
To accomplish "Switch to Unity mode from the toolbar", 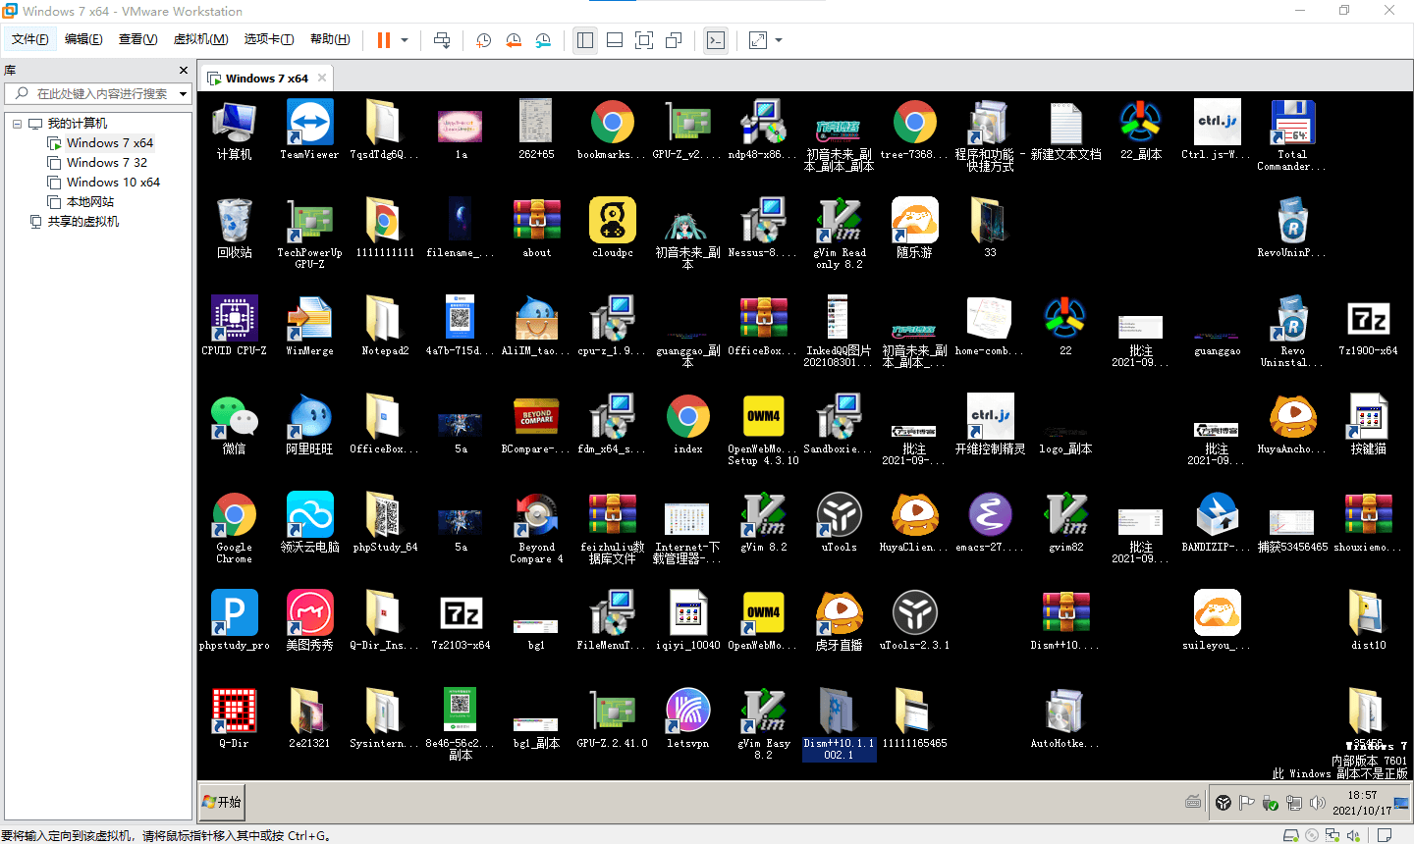I will click(674, 40).
